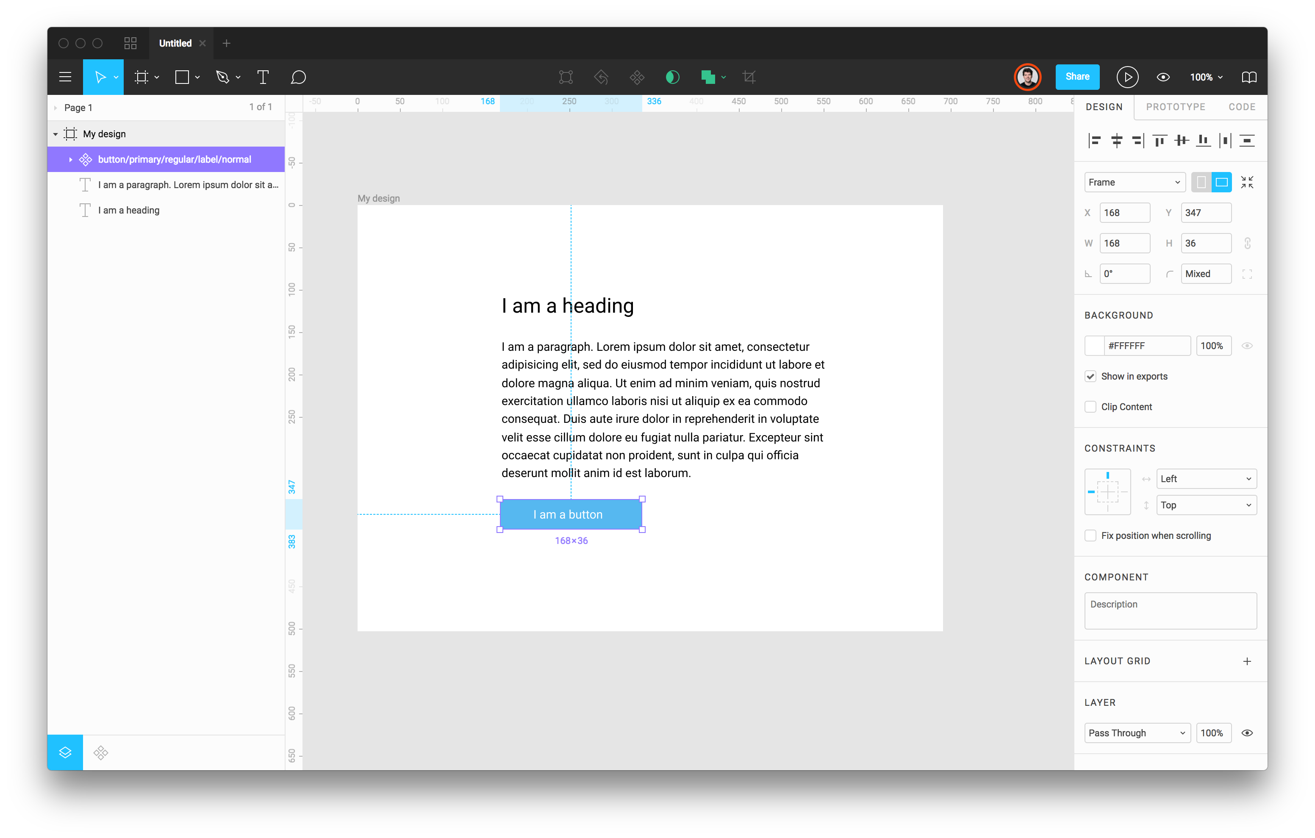Click the white background color swatch
This screenshot has height=838, width=1315.
pyautogui.click(x=1094, y=345)
